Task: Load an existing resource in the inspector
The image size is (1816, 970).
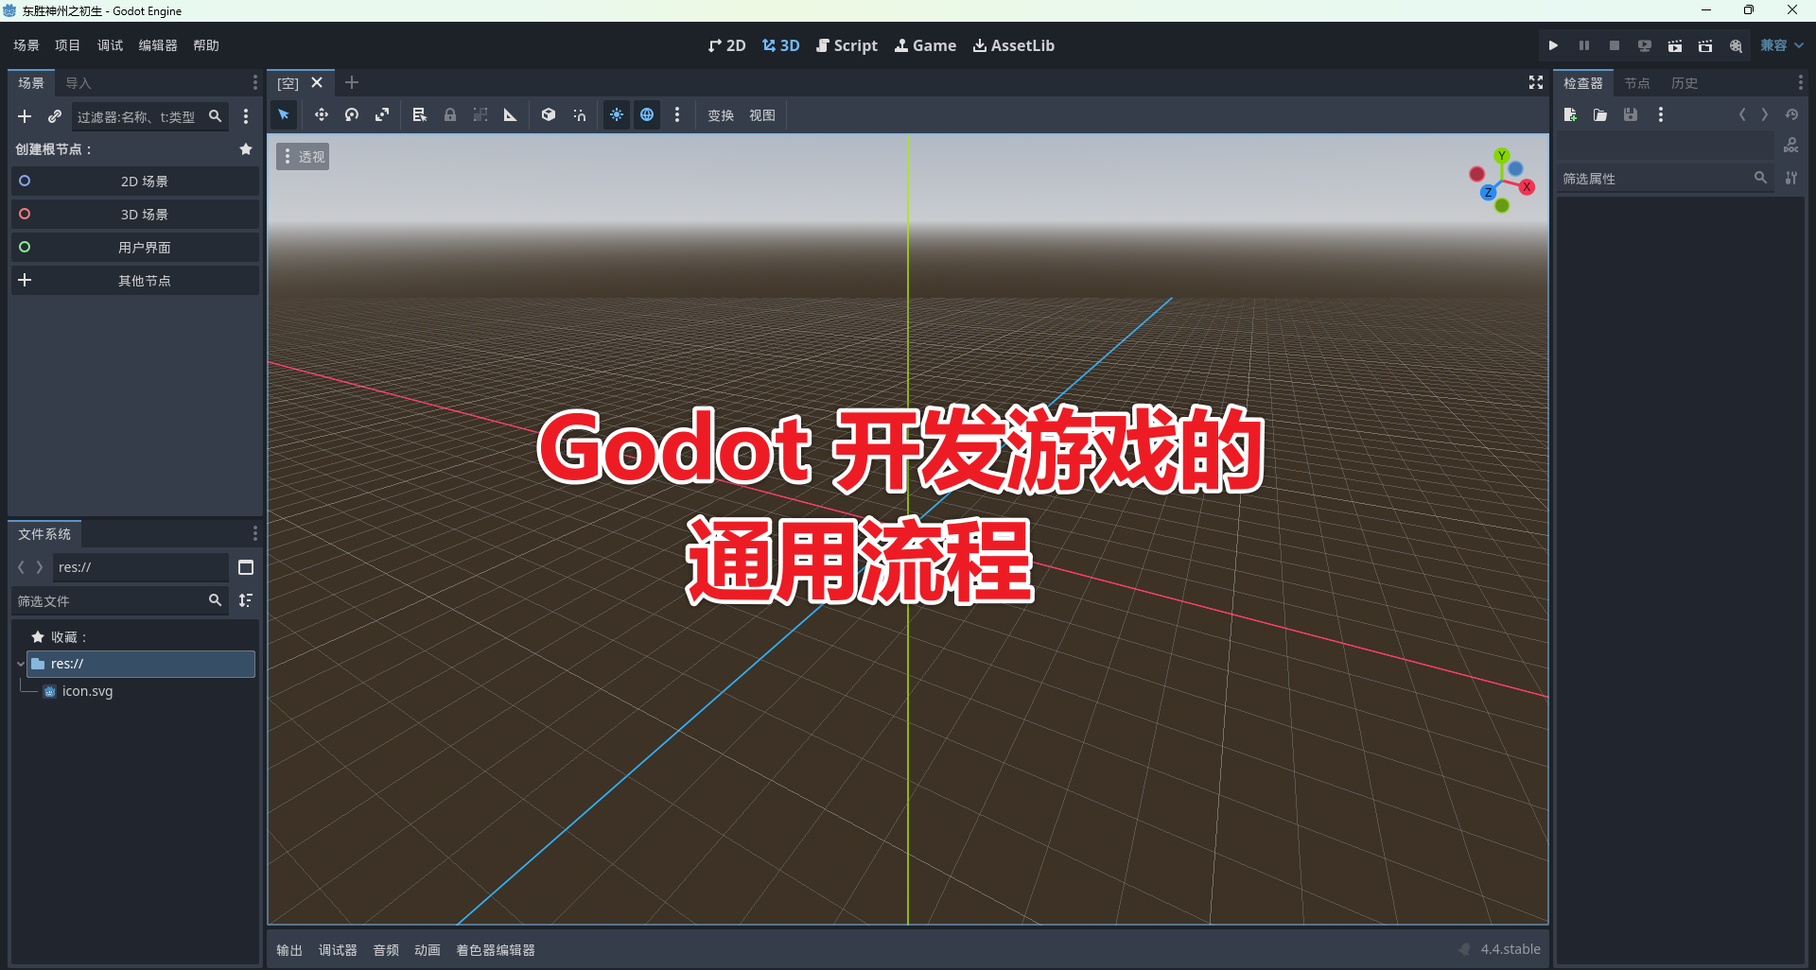Action: (x=1600, y=115)
